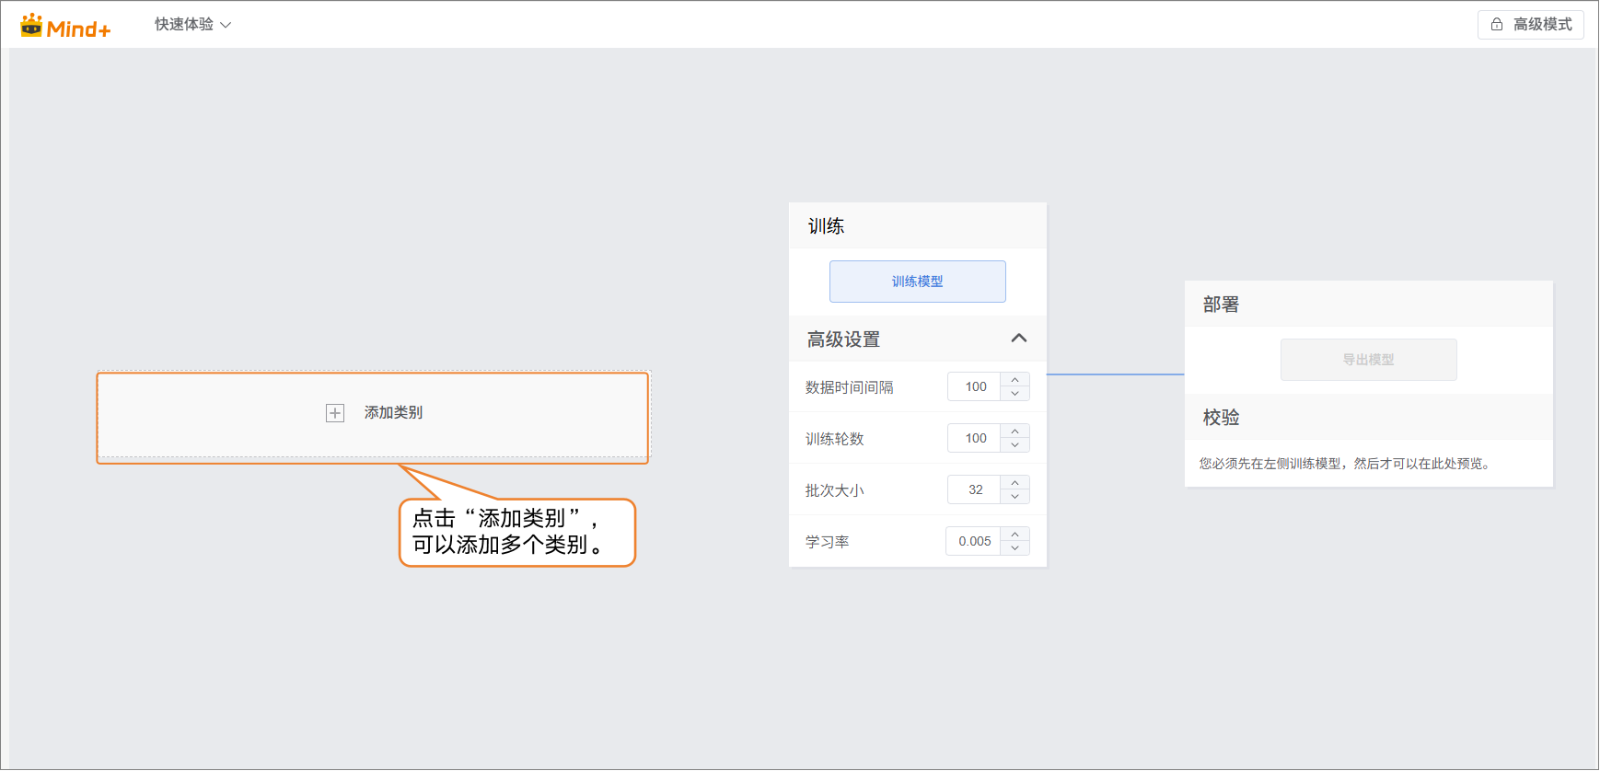Click the 学习率 input field showing 0.005
Screen dimensions: 1600x771
(974, 542)
